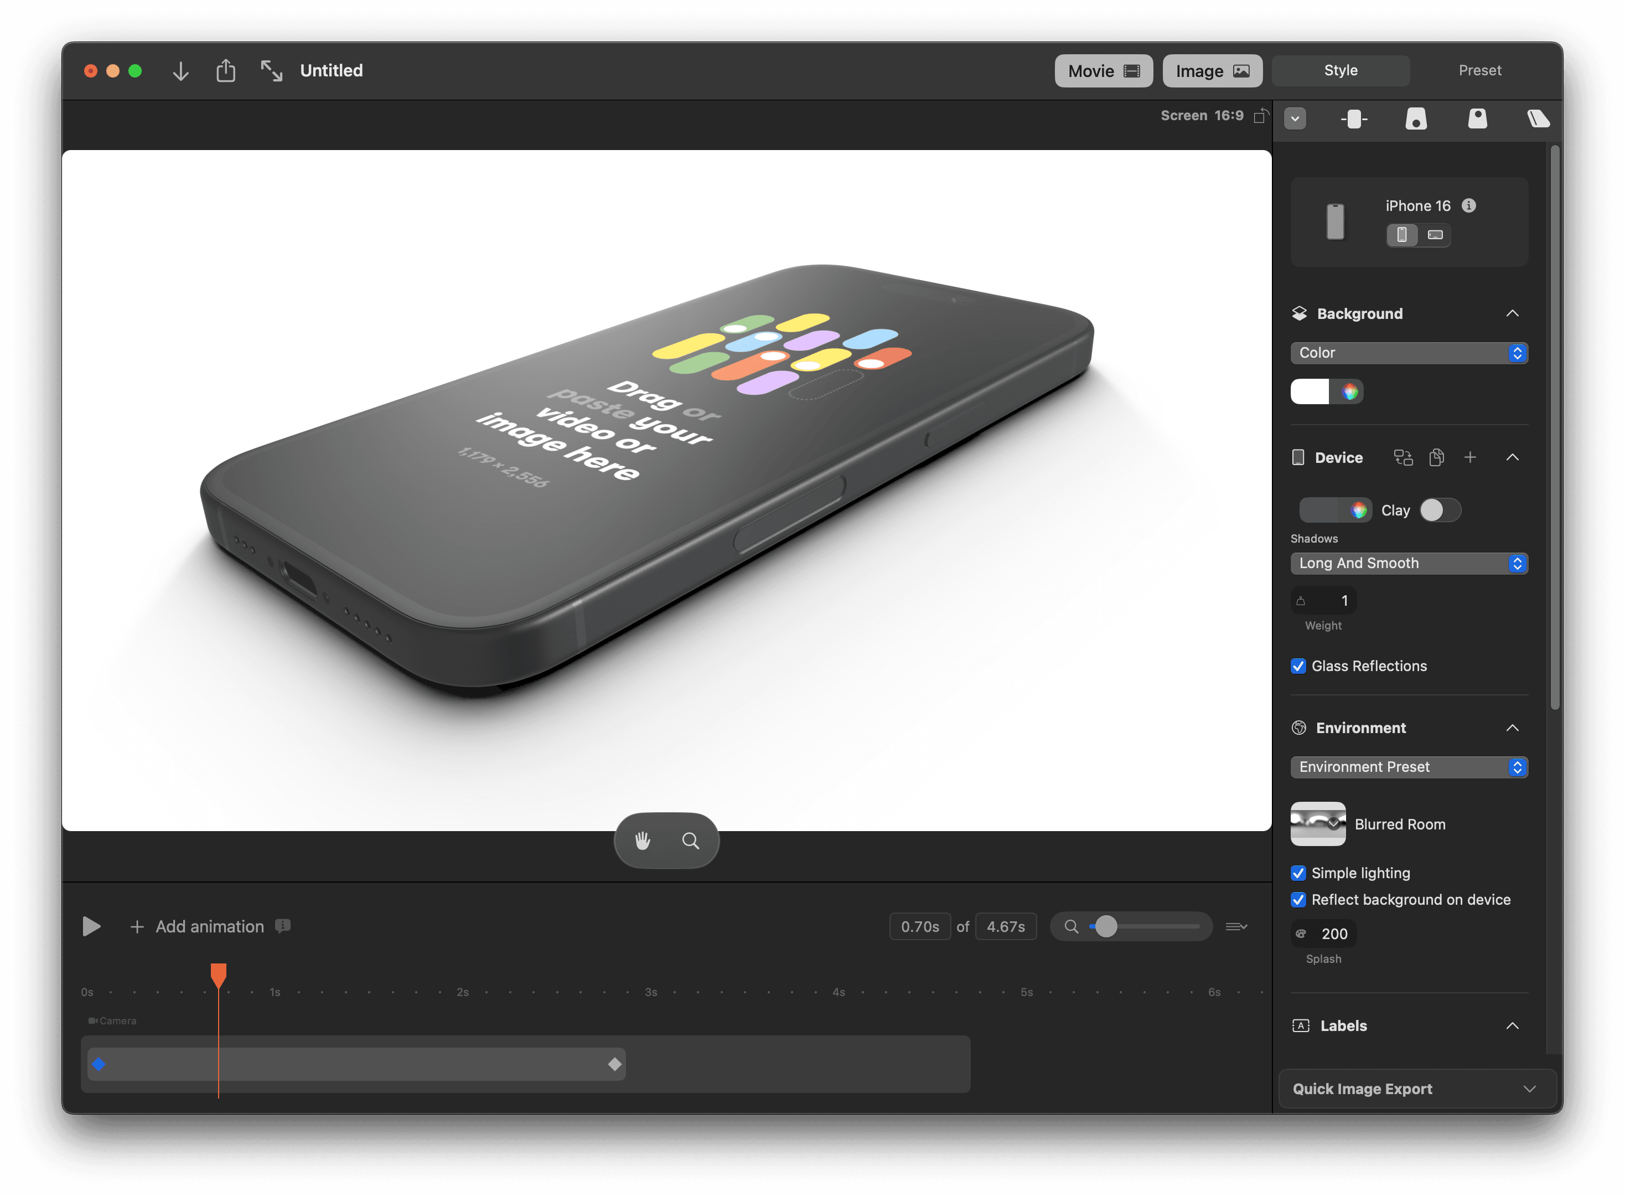Click the iPhone 16 info icon
1625x1196 pixels.
[1469, 205]
